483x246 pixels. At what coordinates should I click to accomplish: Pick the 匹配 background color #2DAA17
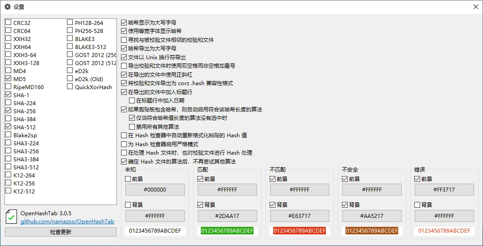(227, 216)
